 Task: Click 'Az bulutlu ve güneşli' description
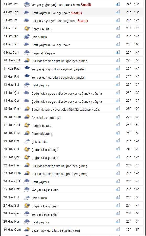point(46,117)
